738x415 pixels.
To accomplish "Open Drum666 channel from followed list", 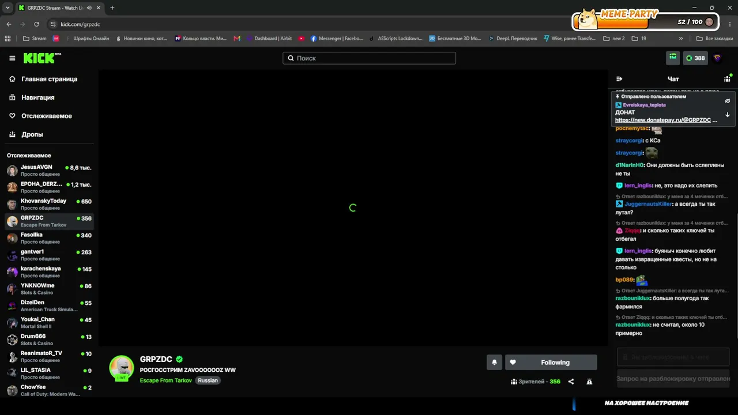I will 49,339.
